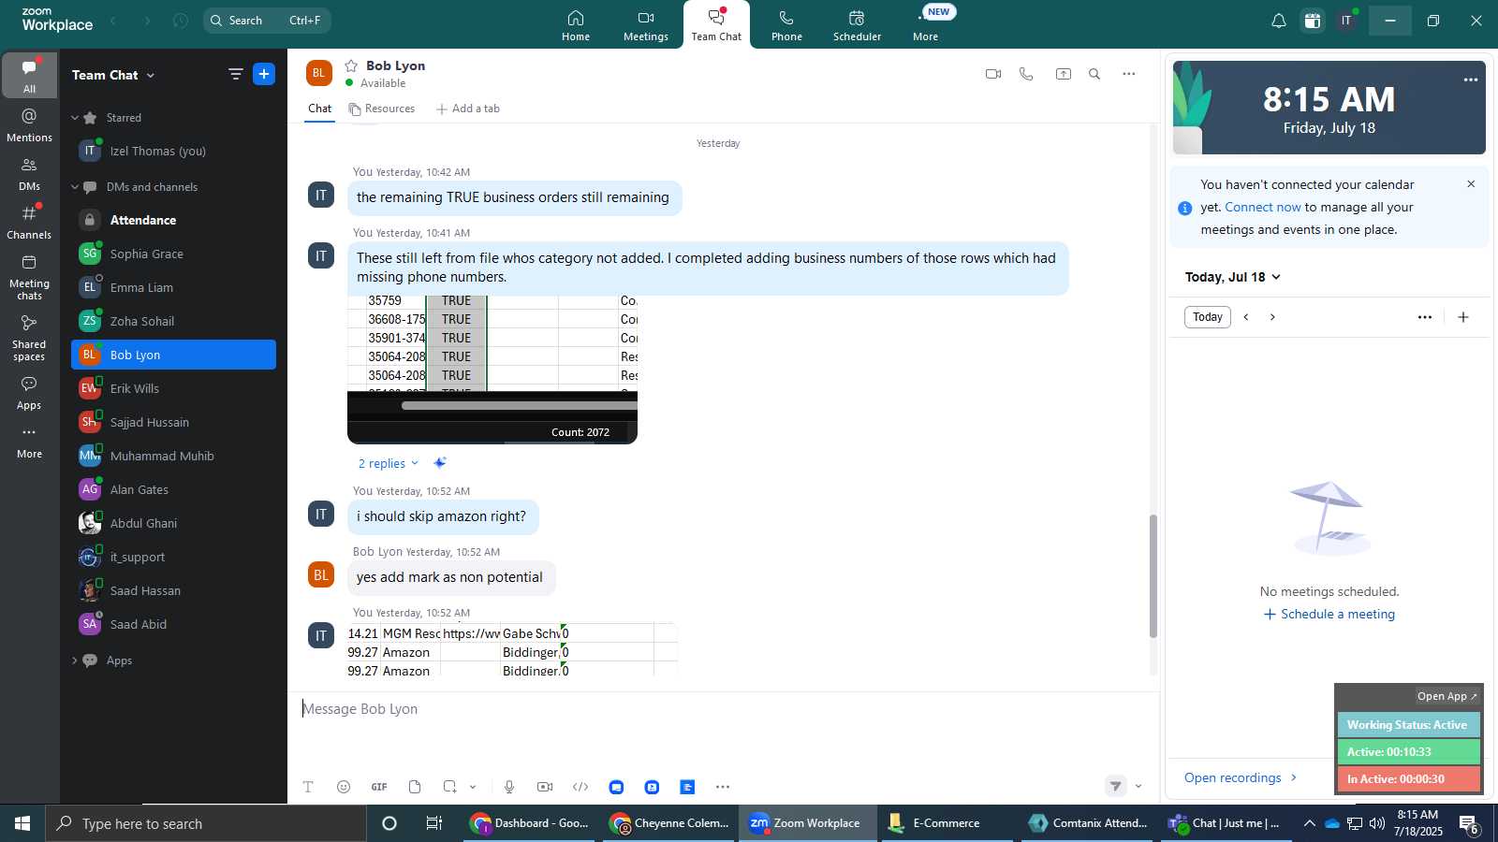Viewport: 1498px width, 842px height.
Task: Switch to the Chat tab
Action: [x=320, y=109]
